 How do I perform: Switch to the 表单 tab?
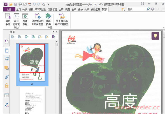(74, 10)
